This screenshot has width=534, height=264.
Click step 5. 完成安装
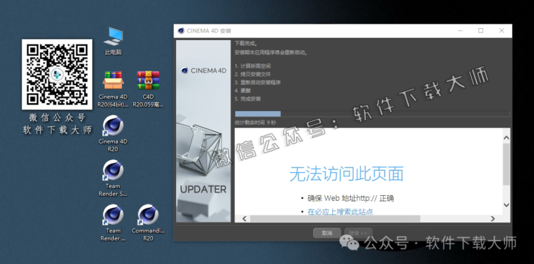[248, 99]
